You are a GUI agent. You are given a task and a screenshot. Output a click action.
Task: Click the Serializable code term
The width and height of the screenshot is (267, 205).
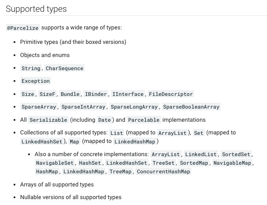[48, 120]
